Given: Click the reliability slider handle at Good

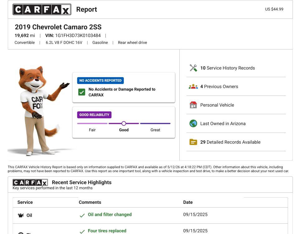Looking at the screenshot, I should coord(124,123).
